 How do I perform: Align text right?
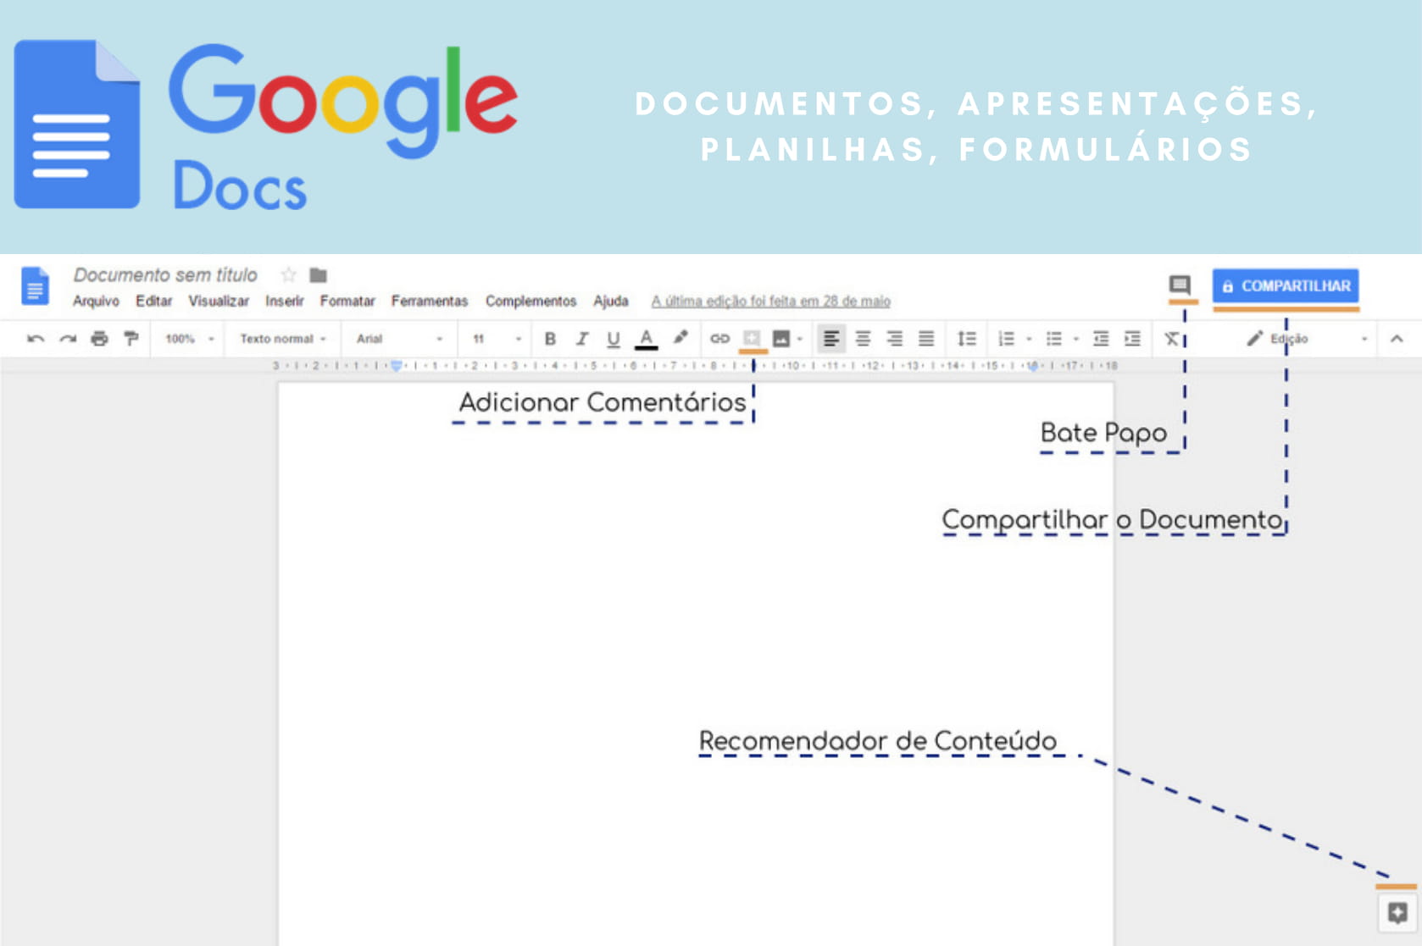(x=894, y=339)
